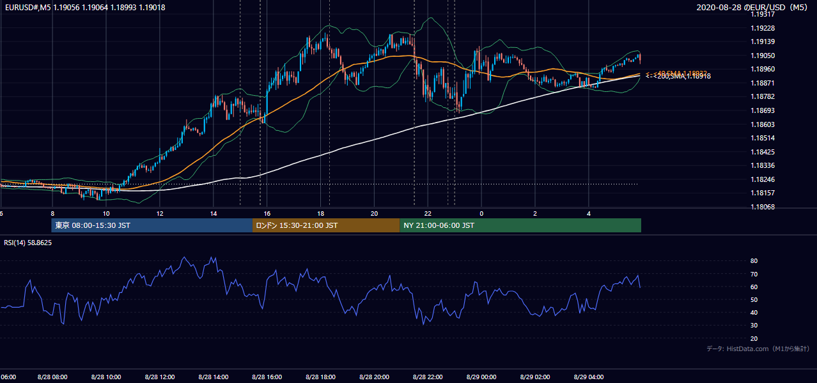Click price axis label 1.18514
817x383 pixels.
(762, 138)
